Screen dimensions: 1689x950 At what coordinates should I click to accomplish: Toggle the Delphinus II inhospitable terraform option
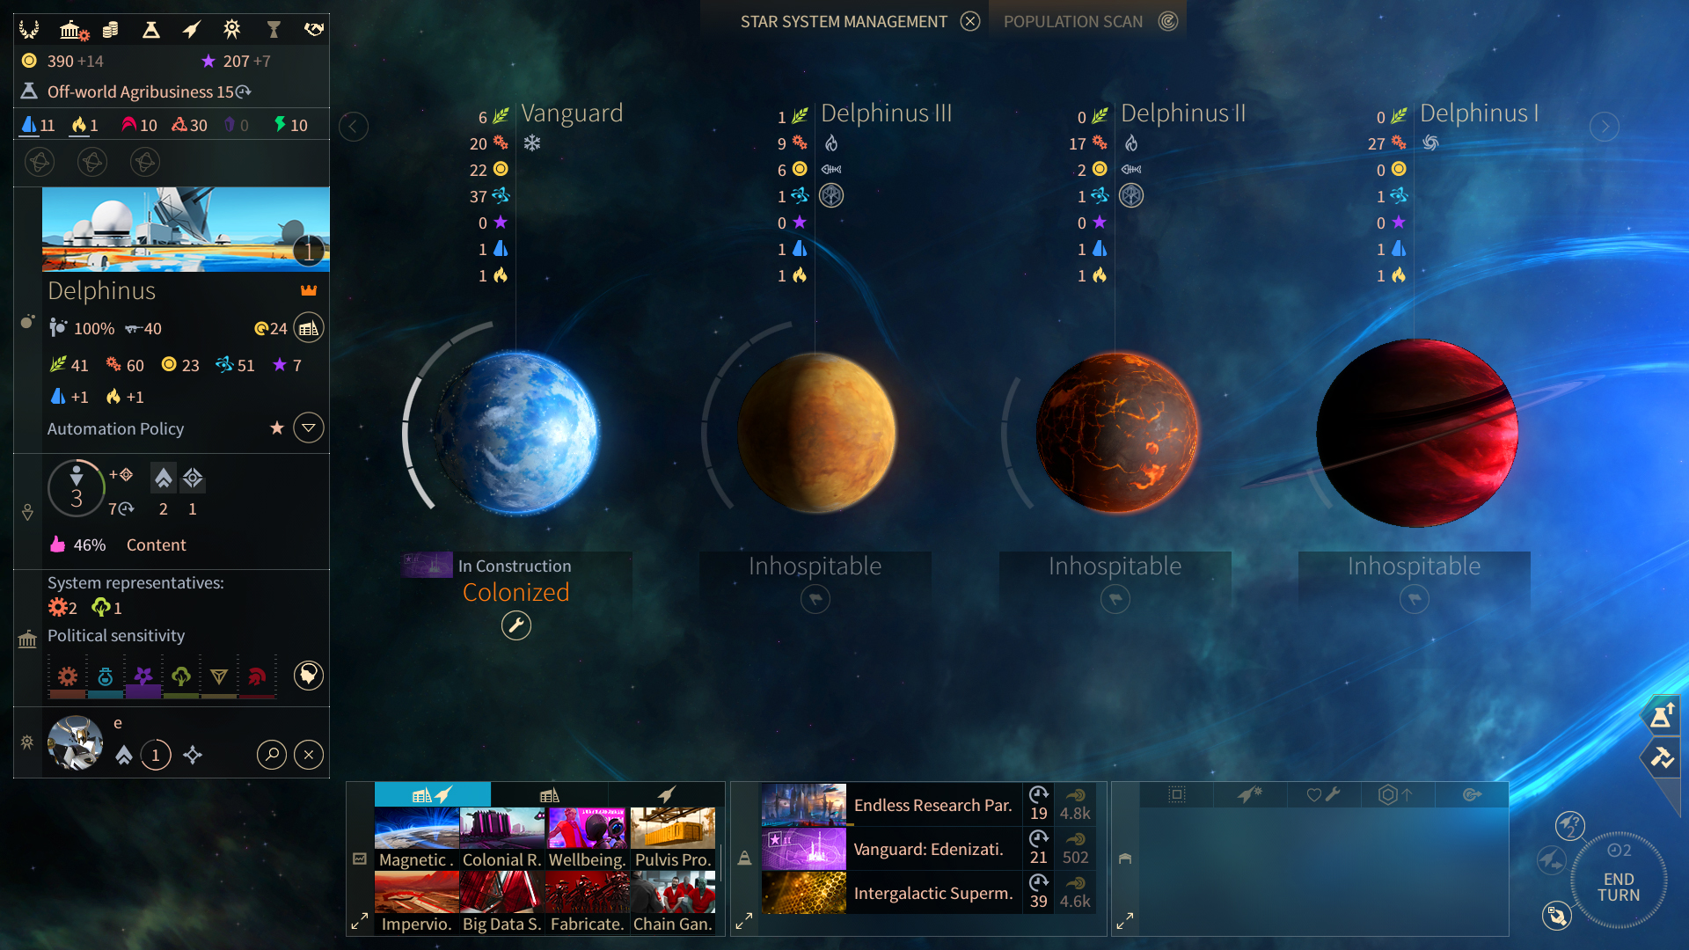[1113, 600]
